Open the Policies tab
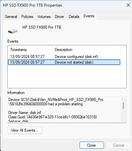The width and height of the screenshot is (132, 151). [x=27, y=17]
